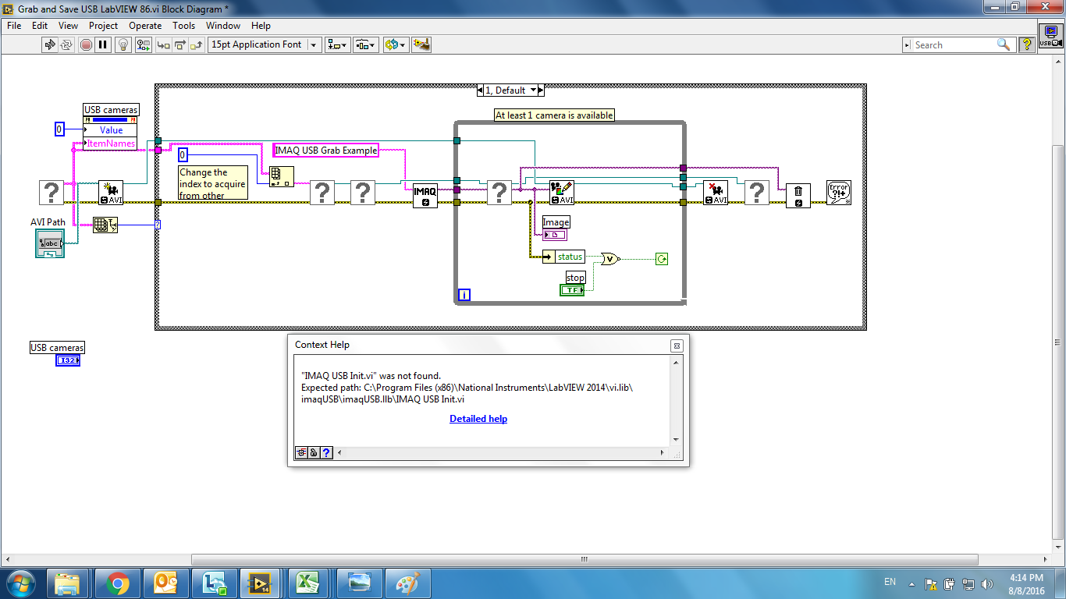Select the IMAQ Create VI node

(x=425, y=196)
